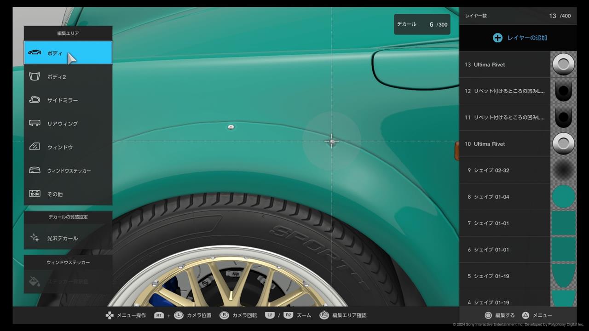Click the R stick カメラ回転 icon
This screenshot has height=331, width=589.
224,315
